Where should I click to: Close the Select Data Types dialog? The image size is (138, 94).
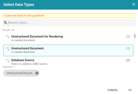pyautogui.click(x=134, y=4)
